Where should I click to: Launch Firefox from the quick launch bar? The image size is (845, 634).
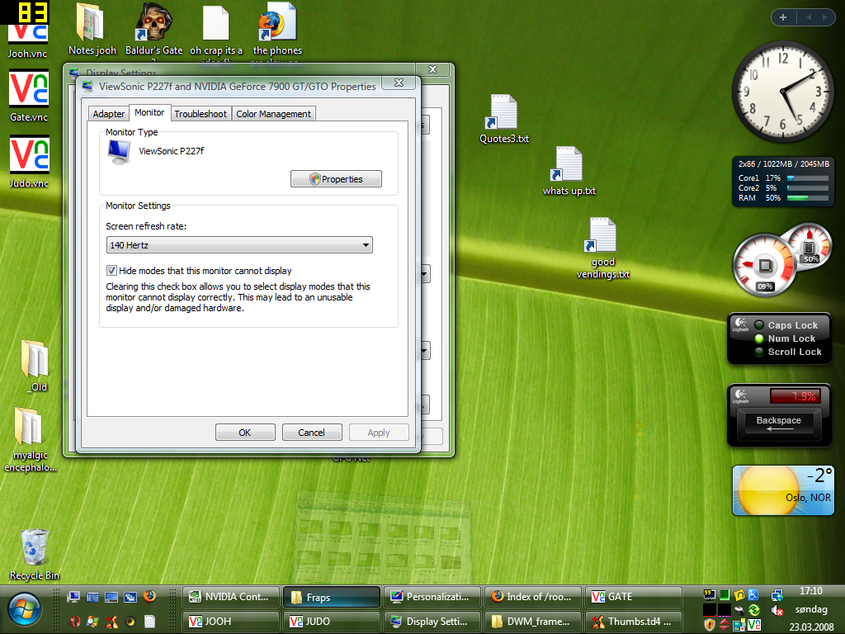point(149,596)
